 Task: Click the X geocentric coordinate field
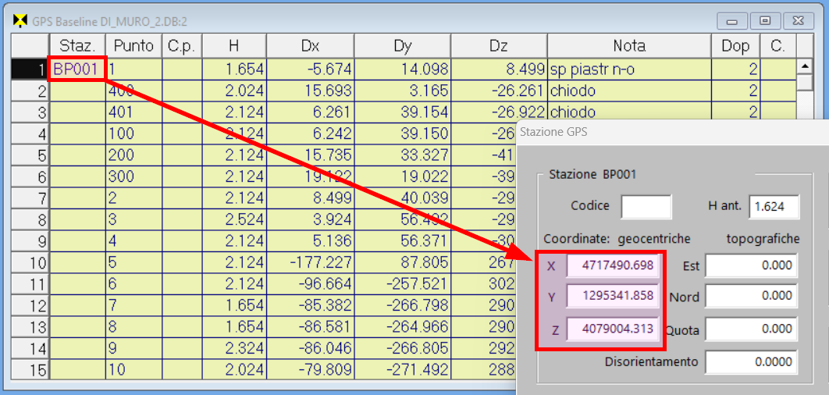pyautogui.click(x=612, y=266)
